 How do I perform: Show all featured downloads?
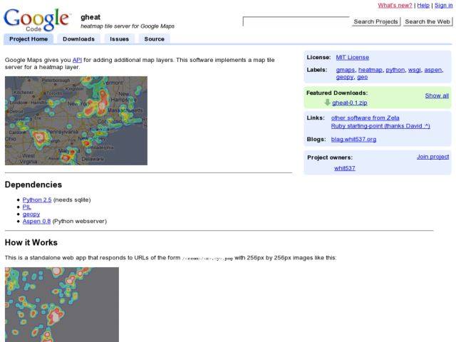[x=437, y=95]
